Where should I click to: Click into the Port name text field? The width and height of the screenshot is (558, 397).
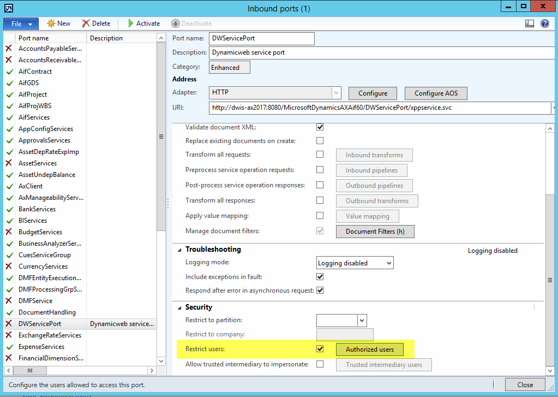[262, 38]
